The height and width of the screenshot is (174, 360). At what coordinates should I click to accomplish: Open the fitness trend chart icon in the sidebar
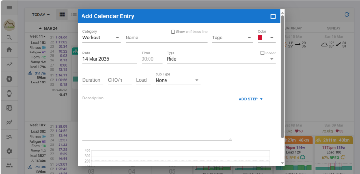(x=9, y=65)
